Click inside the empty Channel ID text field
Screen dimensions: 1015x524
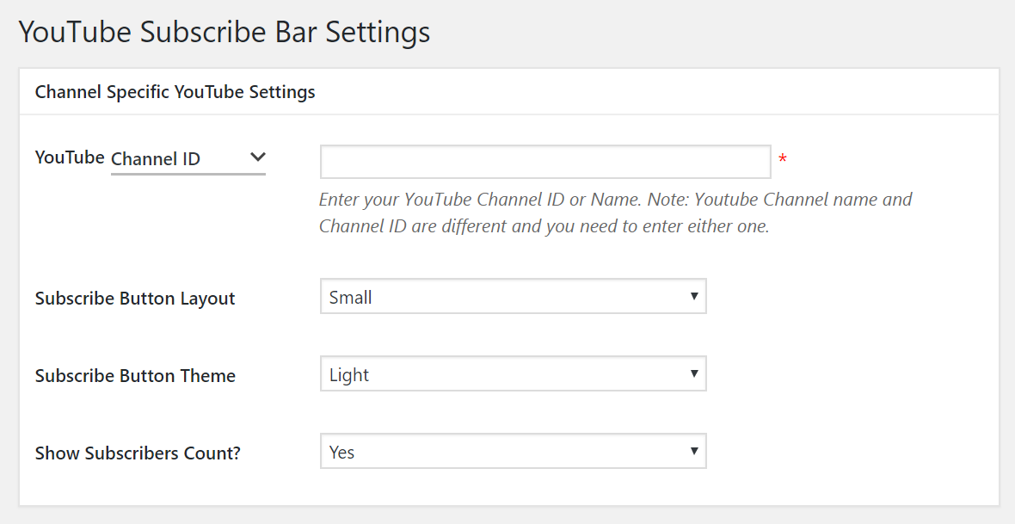(544, 161)
